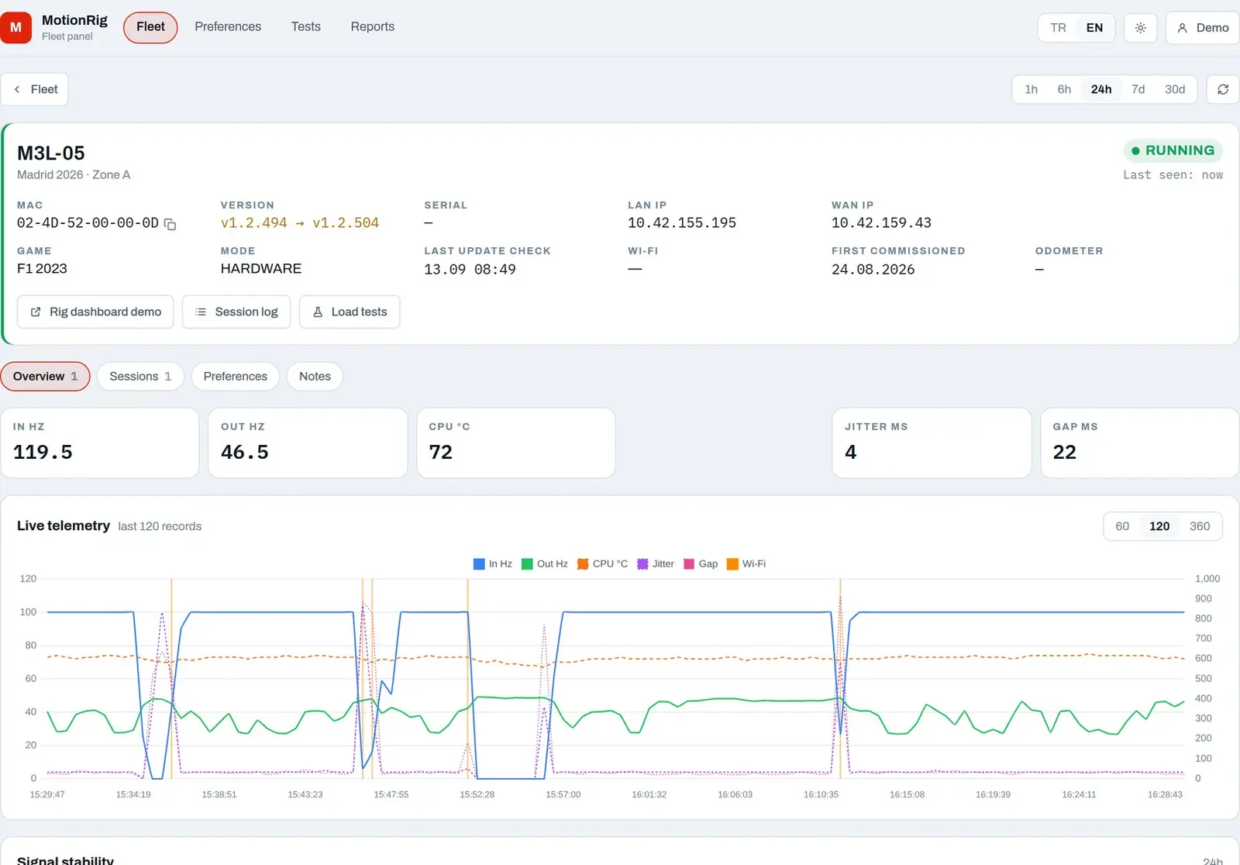Click the CPU °C 72 card

[x=516, y=443]
